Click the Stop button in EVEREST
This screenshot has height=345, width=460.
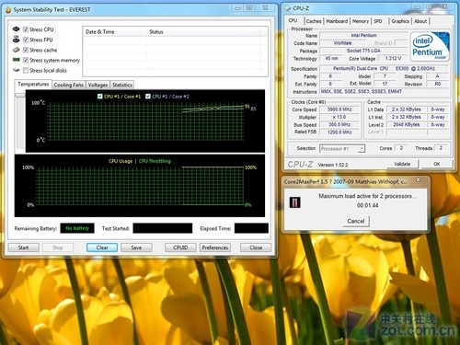(58, 247)
